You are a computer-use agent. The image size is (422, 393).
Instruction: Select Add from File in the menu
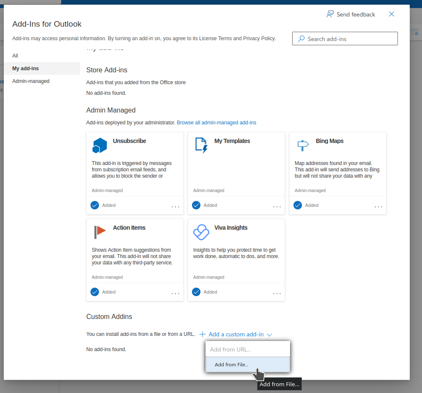coord(231,364)
